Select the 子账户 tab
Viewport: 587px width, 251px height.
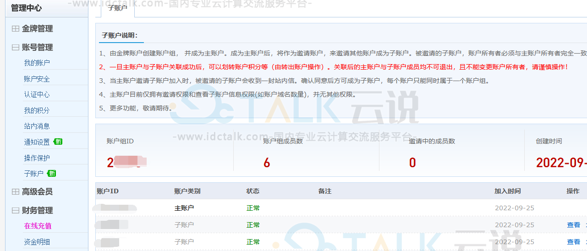[x=117, y=8]
